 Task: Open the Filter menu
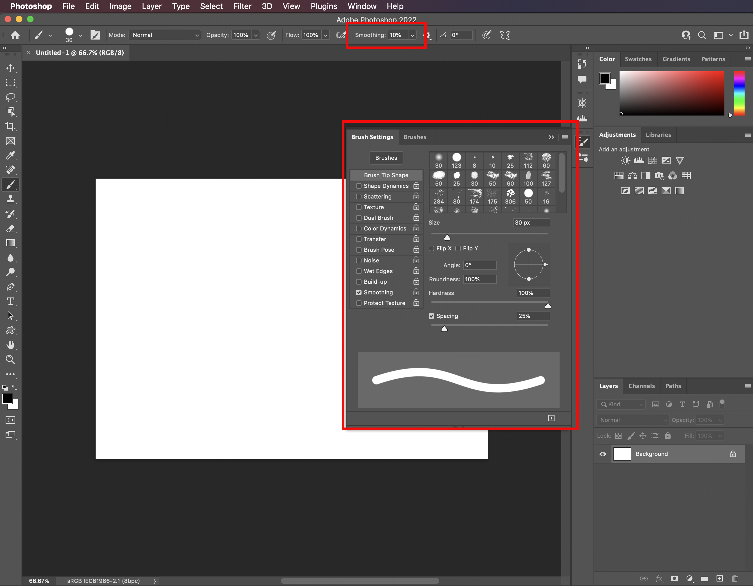click(x=242, y=6)
